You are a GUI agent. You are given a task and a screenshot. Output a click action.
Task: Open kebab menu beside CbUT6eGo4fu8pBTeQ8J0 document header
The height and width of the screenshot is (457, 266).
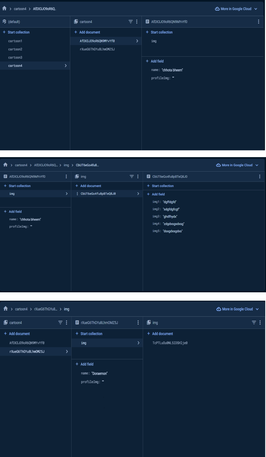pos(259,176)
